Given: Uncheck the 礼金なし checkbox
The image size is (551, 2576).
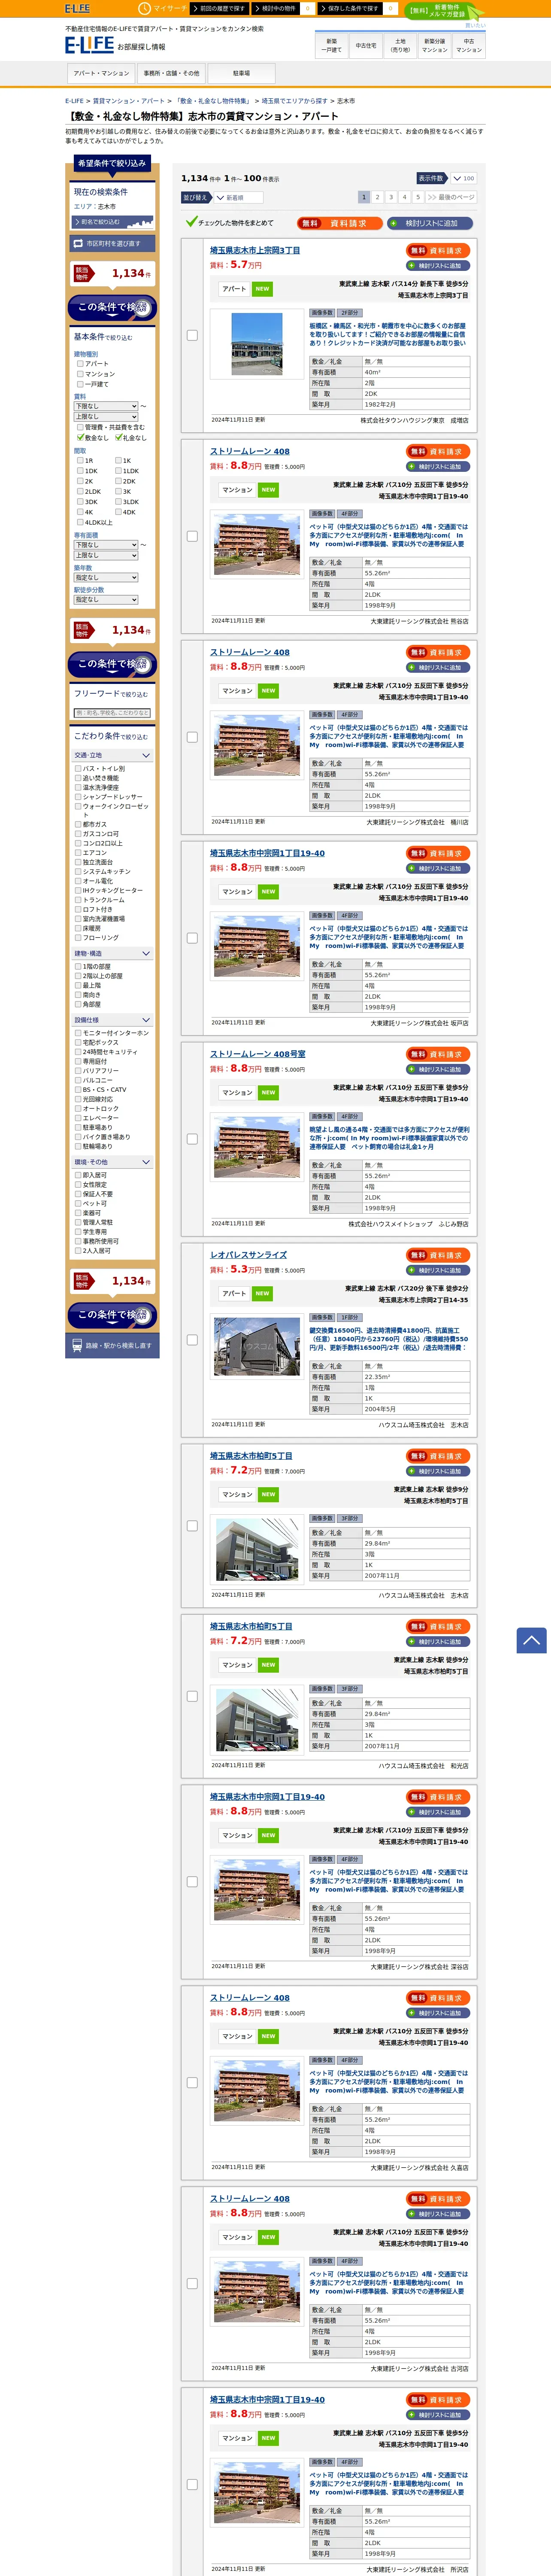Looking at the screenshot, I should pos(118,437).
